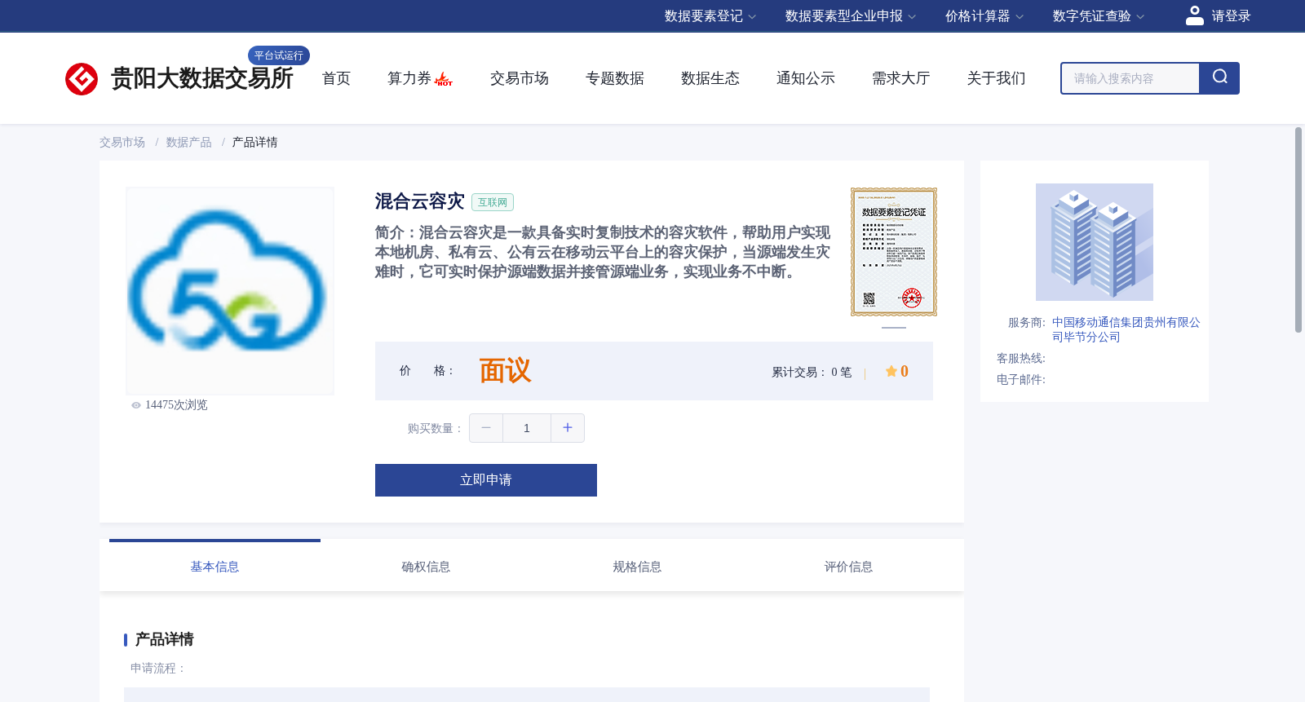The height and width of the screenshot is (702, 1305).
Task: Open the 数据要素登记凭证 certificate thumbnail
Action: tap(894, 252)
